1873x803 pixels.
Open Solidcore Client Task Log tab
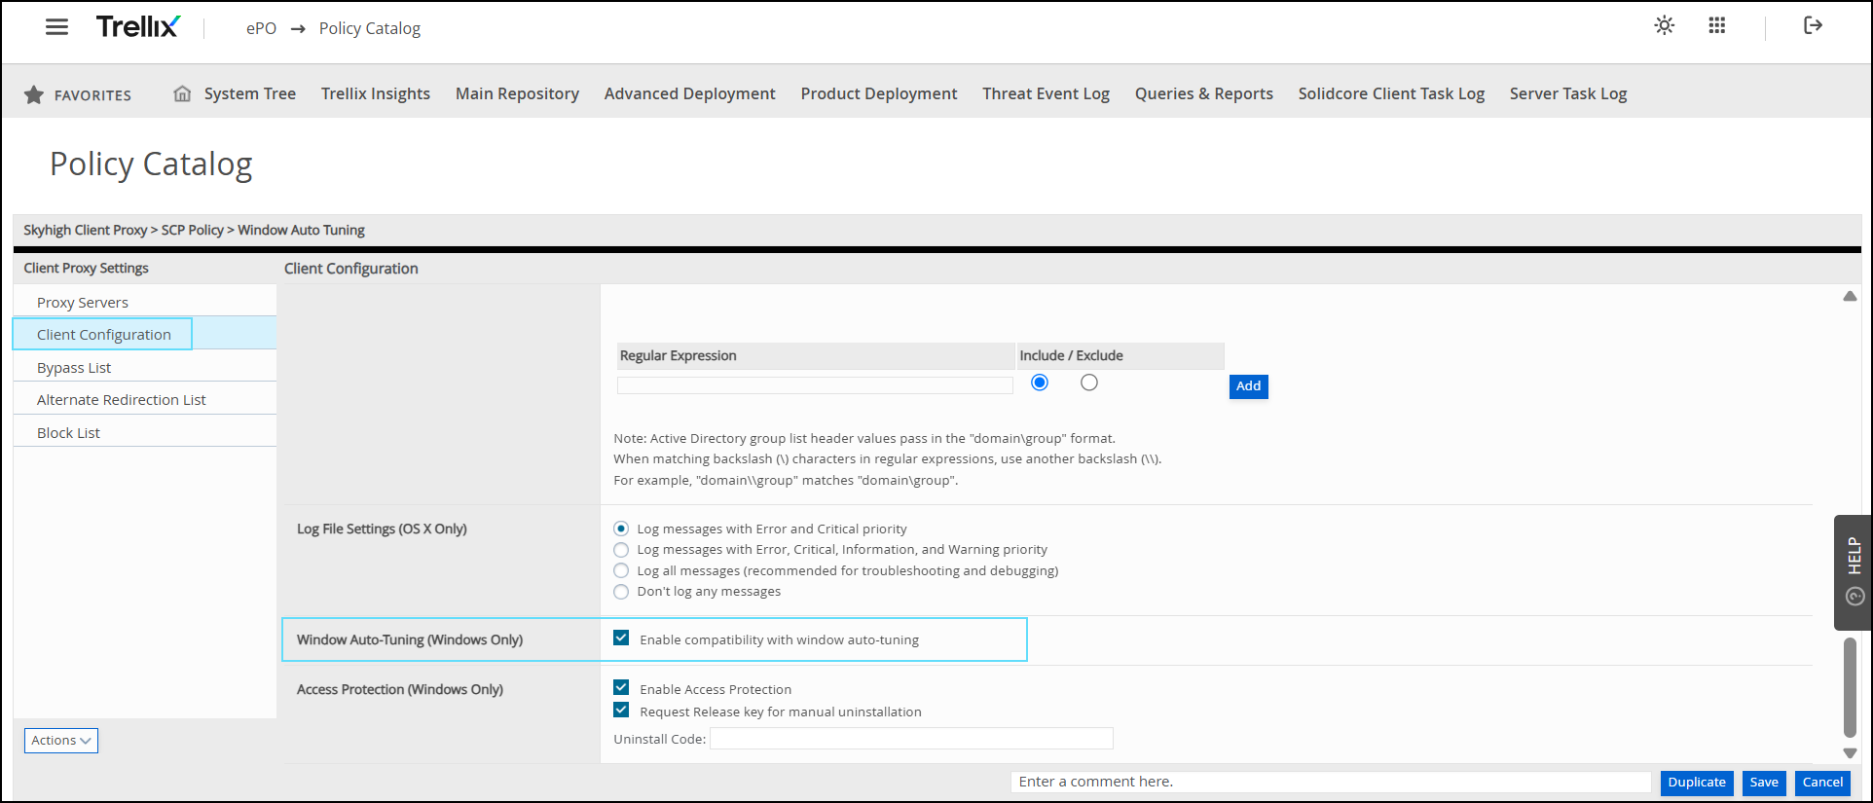point(1391,93)
